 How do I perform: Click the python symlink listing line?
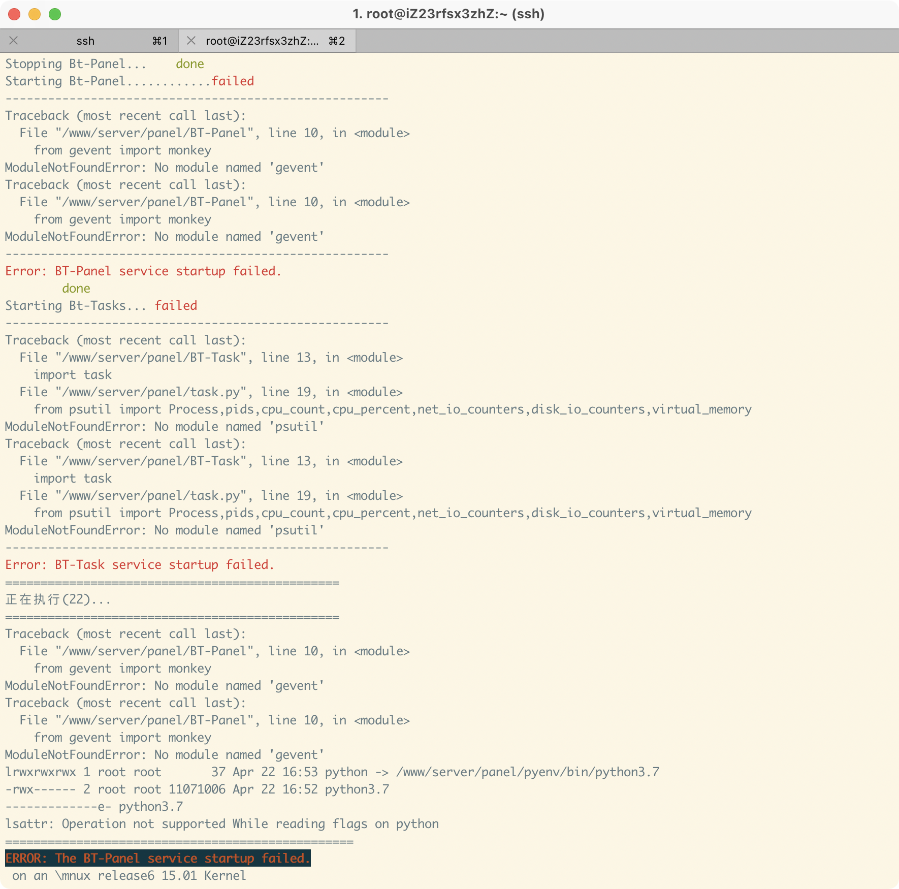pyautogui.click(x=332, y=772)
